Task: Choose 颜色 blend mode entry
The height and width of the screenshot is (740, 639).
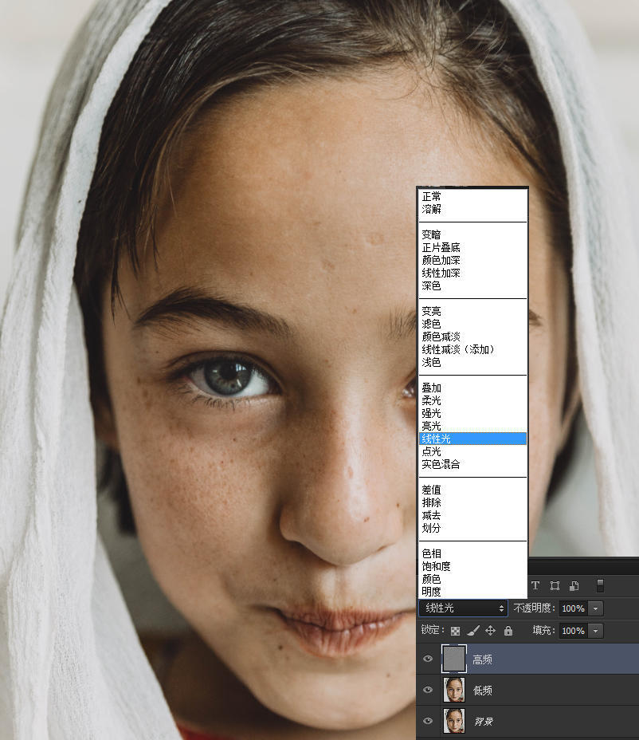Action: pos(472,579)
